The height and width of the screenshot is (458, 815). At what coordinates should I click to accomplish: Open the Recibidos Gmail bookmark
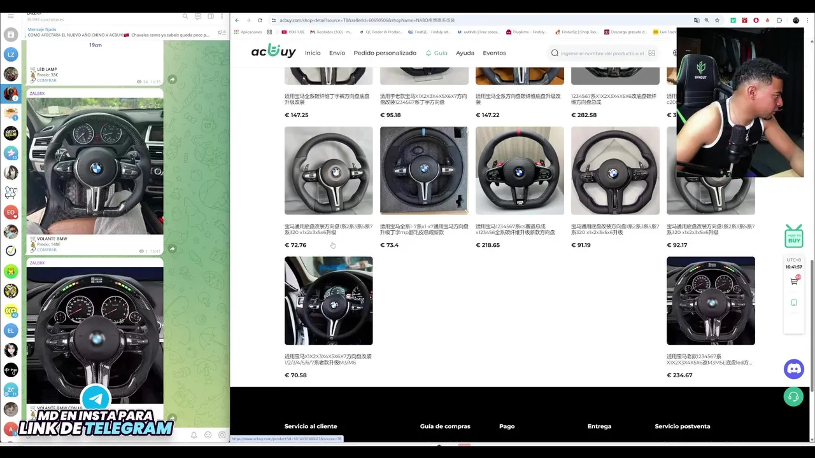coord(330,32)
